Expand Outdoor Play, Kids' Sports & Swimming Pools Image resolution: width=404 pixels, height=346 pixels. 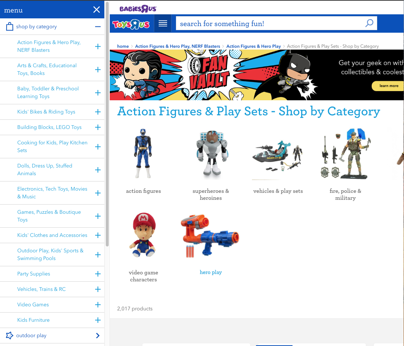(x=98, y=255)
